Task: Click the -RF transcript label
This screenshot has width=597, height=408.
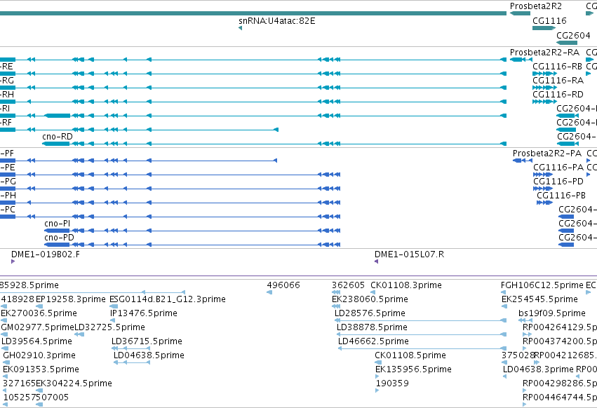Action: tap(6, 122)
